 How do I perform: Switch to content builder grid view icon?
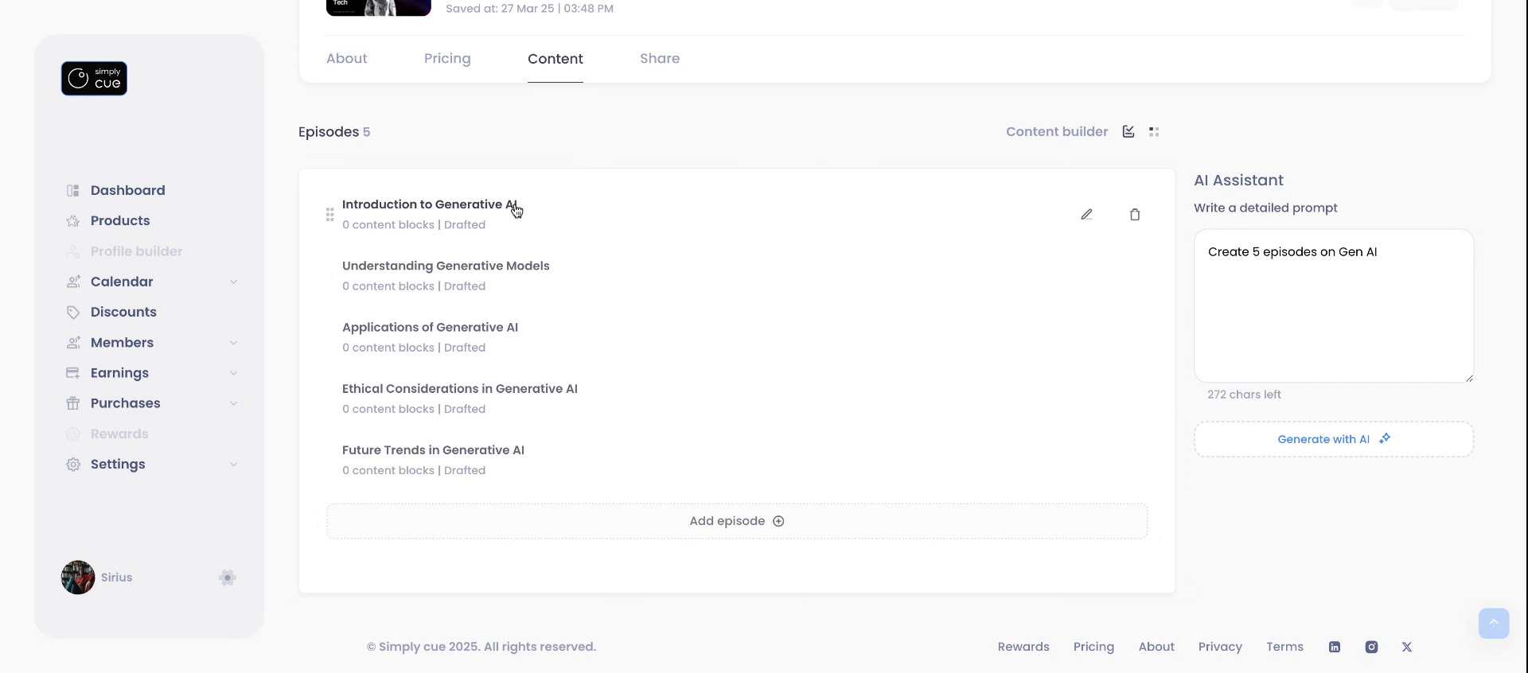pos(1154,132)
